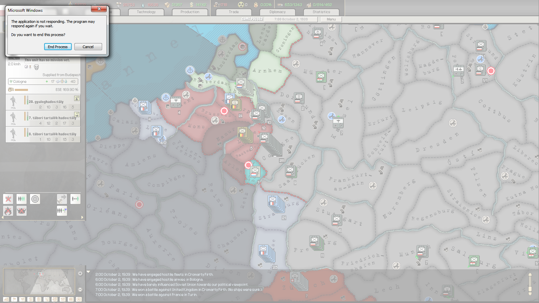Click the manpower icon showing 1718

(x=216, y=5)
